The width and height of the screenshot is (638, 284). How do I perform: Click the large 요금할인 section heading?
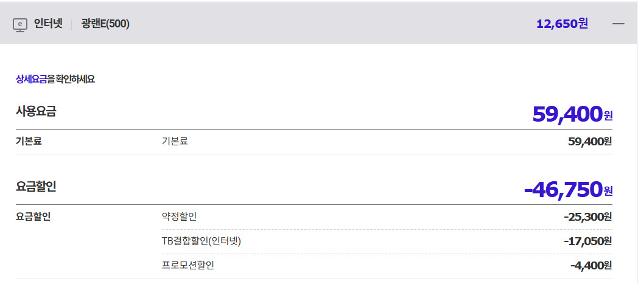[36, 187]
